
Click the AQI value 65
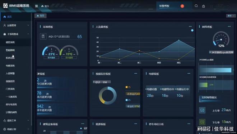click(79, 37)
